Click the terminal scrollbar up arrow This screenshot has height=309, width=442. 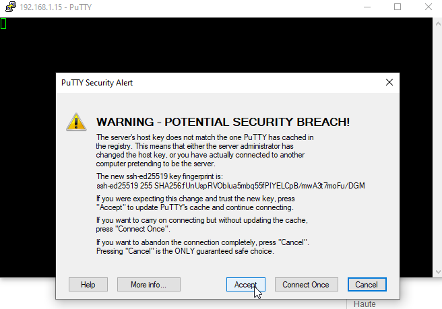(x=438, y=24)
